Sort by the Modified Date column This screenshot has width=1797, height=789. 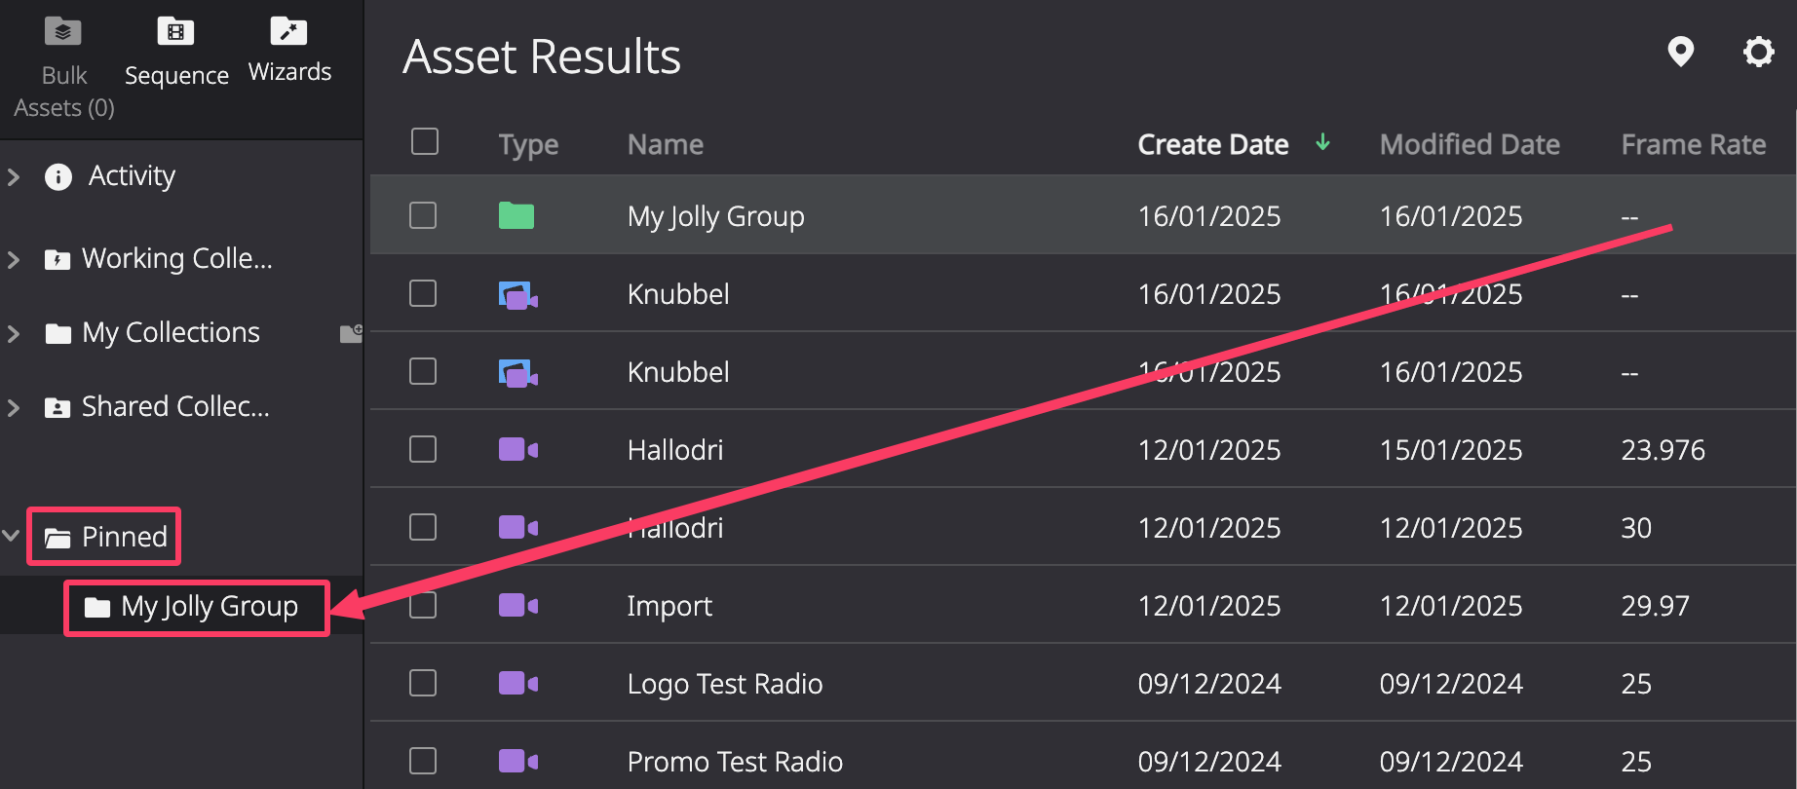(1470, 144)
